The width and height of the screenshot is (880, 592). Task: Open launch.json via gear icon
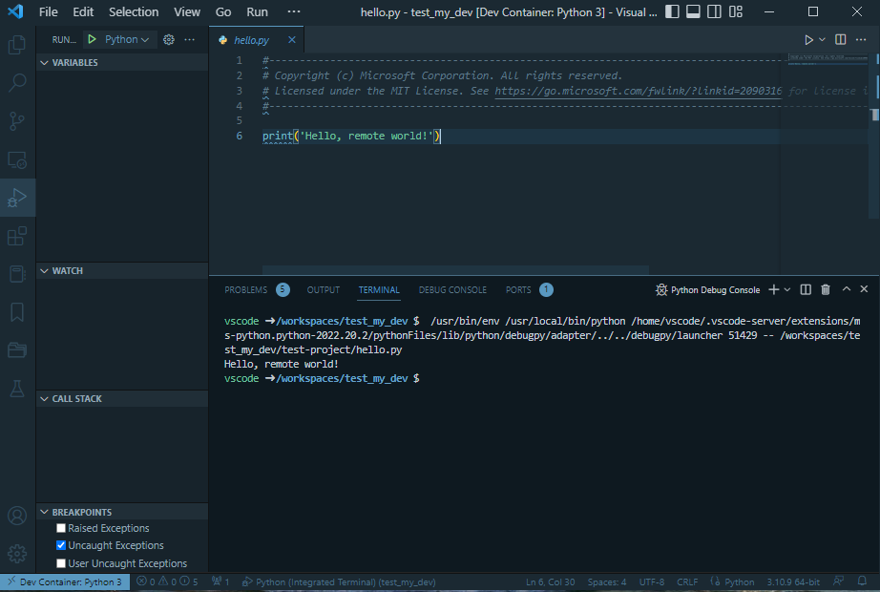168,39
